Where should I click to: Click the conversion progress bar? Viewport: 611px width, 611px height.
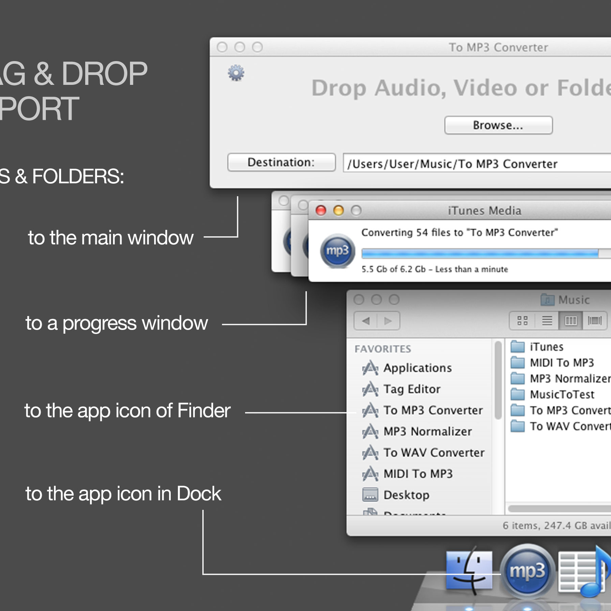(x=486, y=254)
